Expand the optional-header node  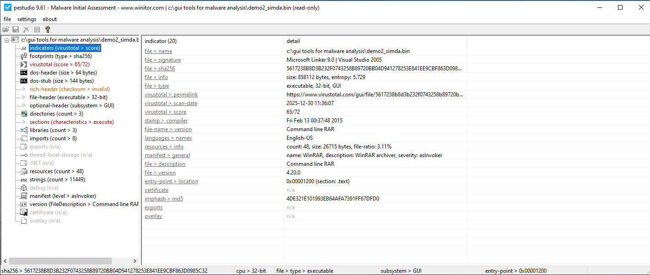coord(23,105)
